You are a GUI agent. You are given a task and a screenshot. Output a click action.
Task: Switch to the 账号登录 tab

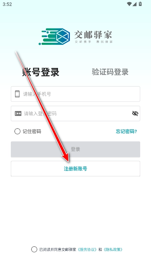pos(41,72)
